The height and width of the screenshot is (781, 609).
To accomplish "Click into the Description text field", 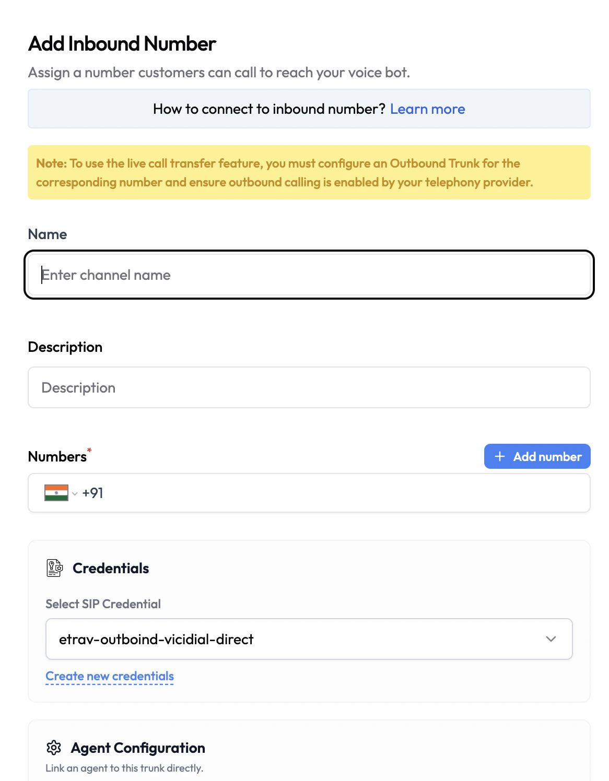I will [x=309, y=387].
